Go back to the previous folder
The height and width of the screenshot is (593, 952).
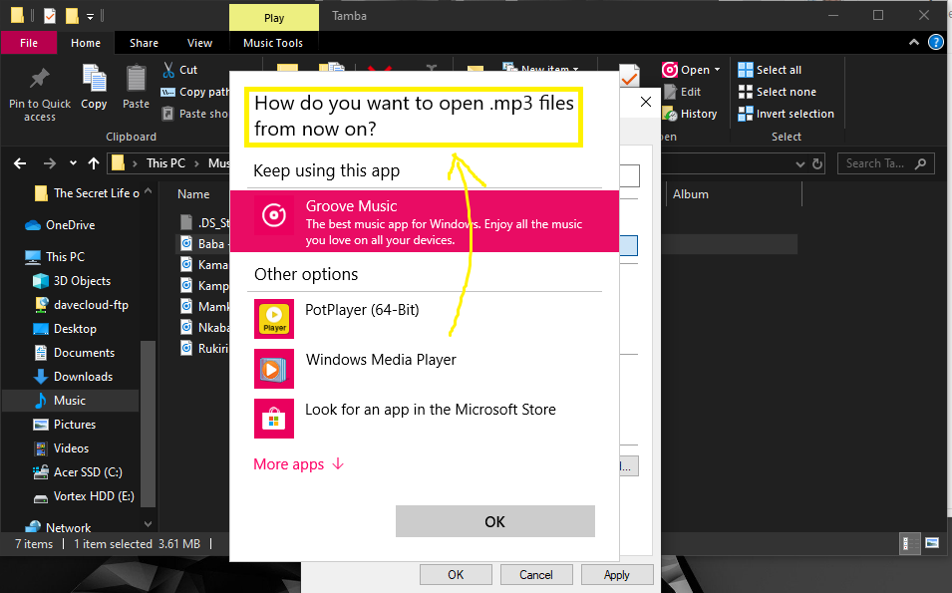(20, 163)
